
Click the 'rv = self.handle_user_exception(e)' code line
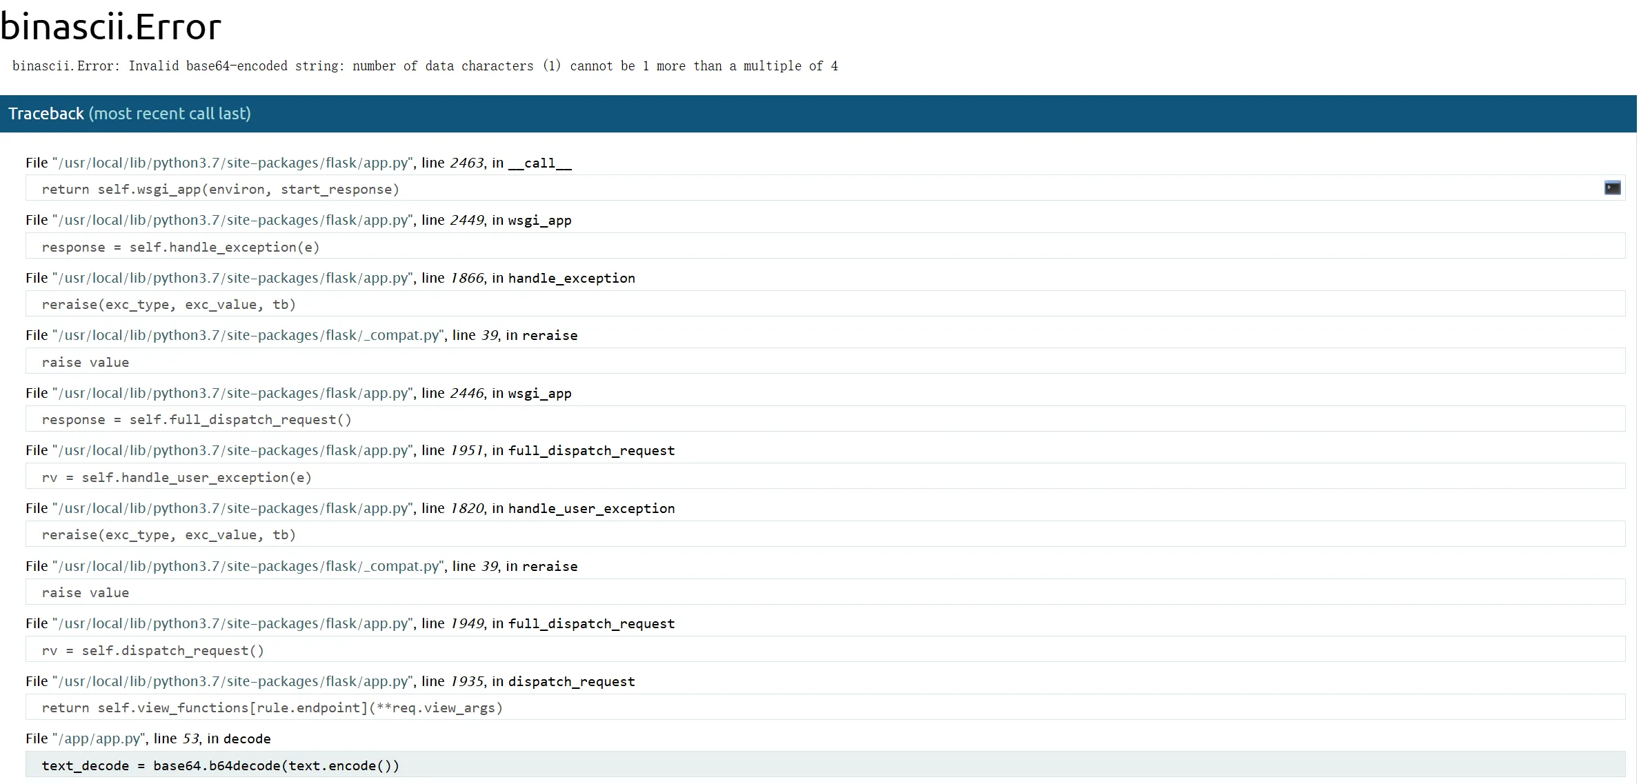(825, 476)
